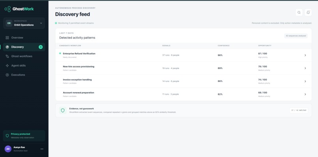This screenshot has width=318, height=157.
Task: Click the Opportunity column header
Action: 265,46
